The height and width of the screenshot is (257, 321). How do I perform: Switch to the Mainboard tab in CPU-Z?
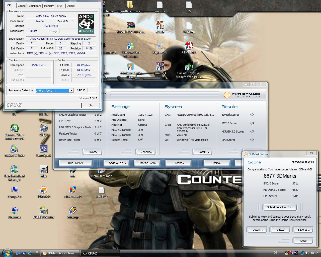(35, 6)
